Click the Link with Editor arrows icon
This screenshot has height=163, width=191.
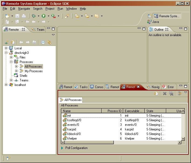point(49,42)
